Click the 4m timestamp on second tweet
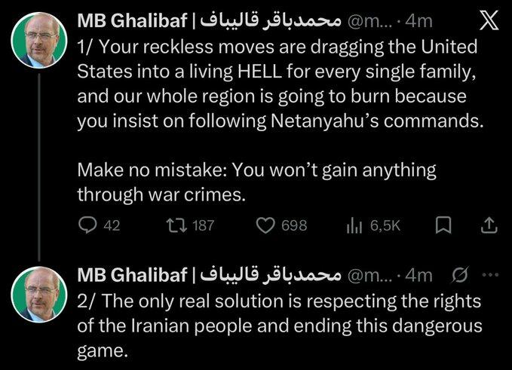Image resolution: width=512 pixels, height=370 pixels. click(x=419, y=276)
